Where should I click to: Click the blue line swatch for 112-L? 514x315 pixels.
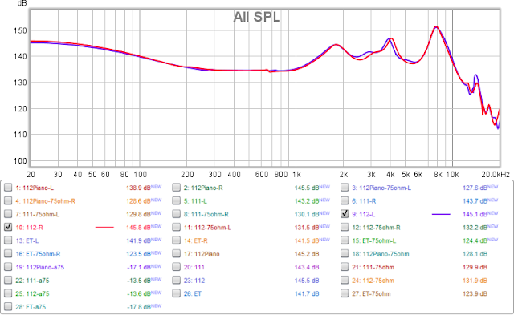pos(441,214)
